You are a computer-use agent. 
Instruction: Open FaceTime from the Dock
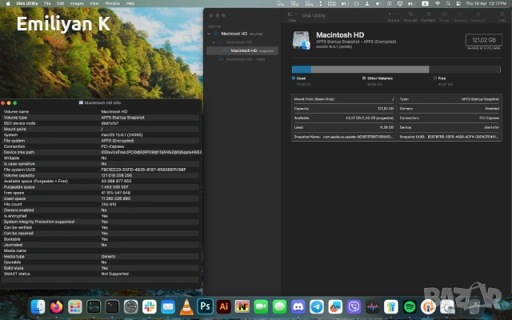pyautogui.click(x=261, y=306)
